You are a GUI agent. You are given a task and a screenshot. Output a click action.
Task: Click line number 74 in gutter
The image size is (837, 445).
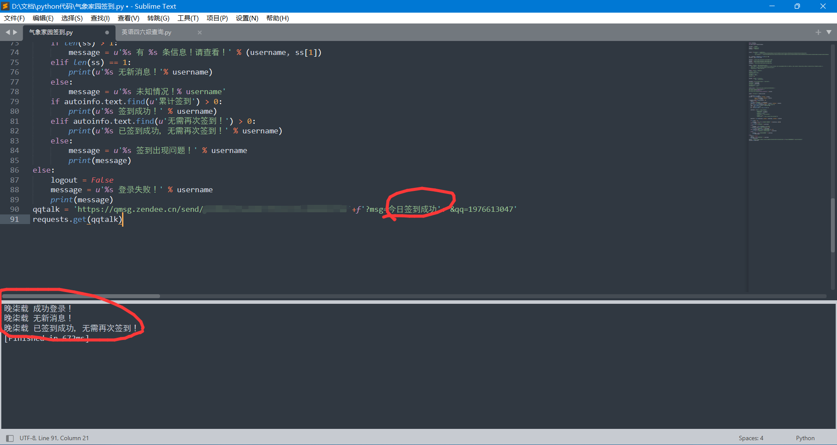(15, 52)
